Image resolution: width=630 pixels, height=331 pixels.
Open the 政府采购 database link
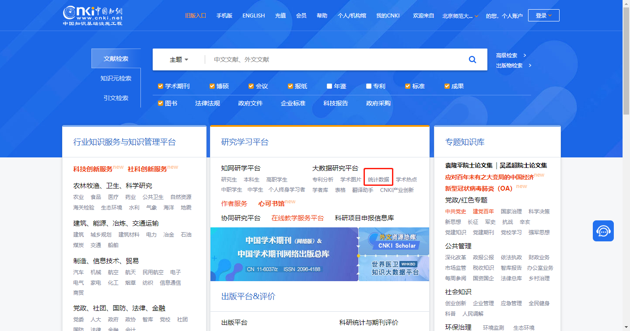tap(378, 103)
